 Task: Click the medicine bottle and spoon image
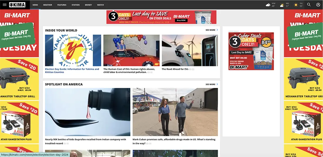[88, 112]
